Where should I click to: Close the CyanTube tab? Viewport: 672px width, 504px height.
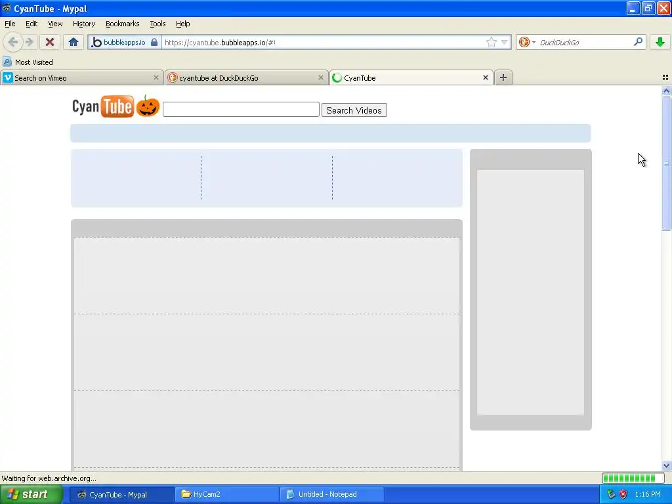486,77
